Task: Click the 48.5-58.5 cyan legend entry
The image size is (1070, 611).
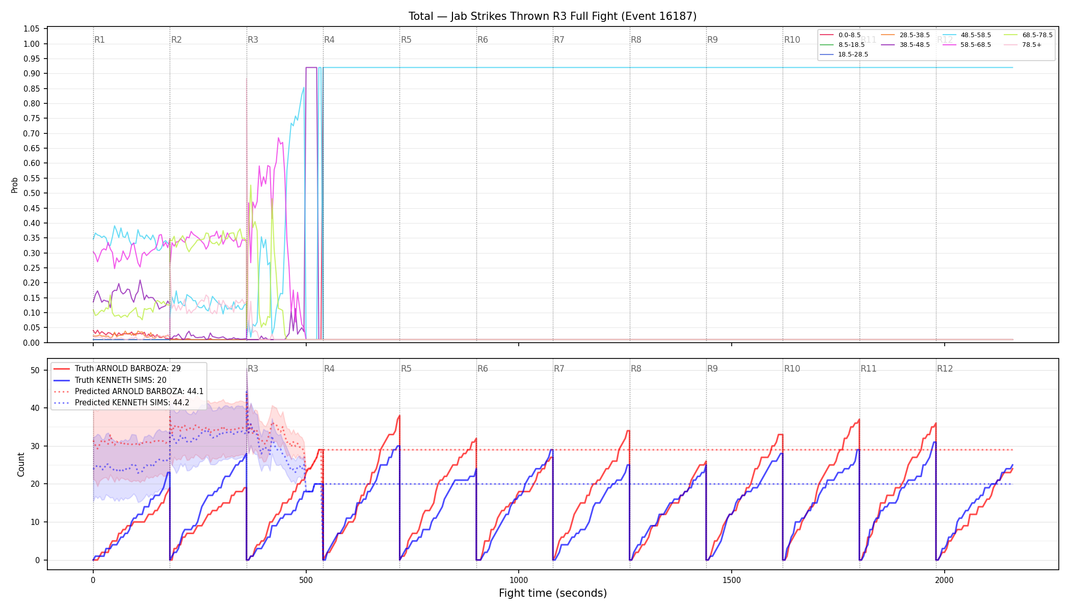Action: (967, 35)
